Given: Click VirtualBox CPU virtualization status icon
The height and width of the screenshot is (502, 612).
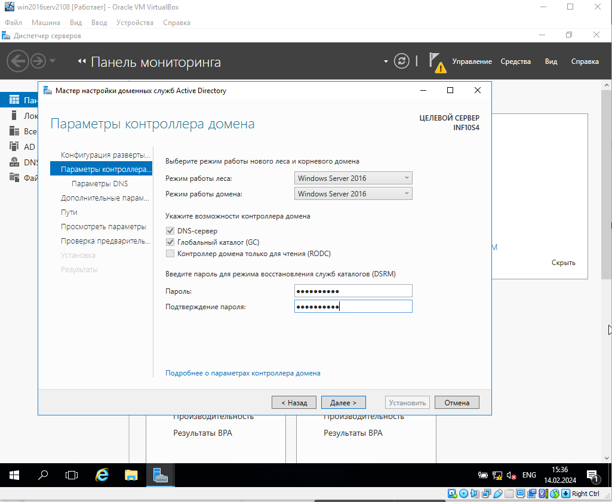Looking at the screenshot, I should (543, 494).
